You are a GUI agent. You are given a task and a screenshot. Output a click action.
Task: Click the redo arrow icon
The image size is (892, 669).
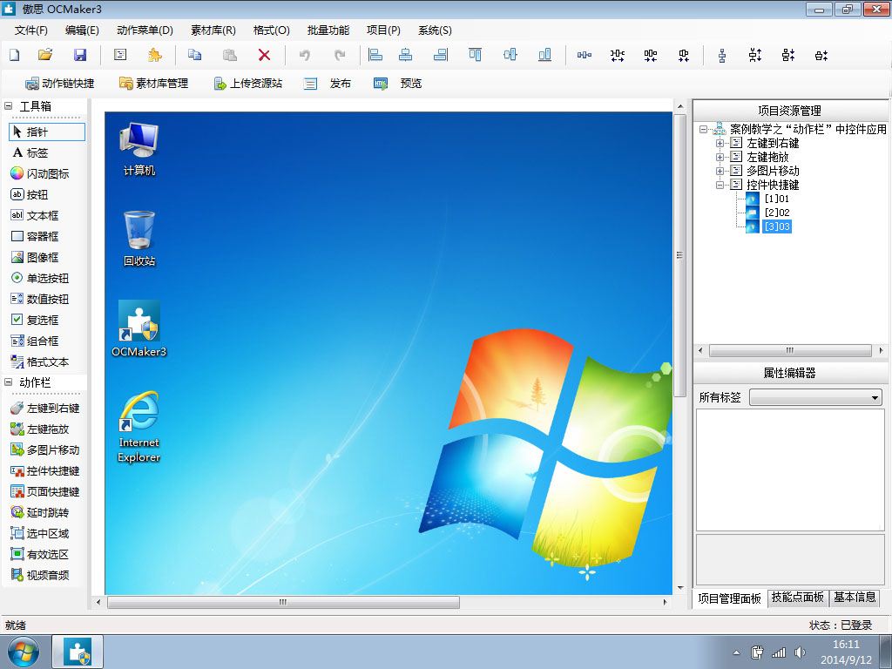(x=340, y=55)
